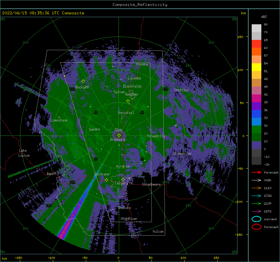
Task: Click the yellow station marker above Calgary
Action: point(123,179)
